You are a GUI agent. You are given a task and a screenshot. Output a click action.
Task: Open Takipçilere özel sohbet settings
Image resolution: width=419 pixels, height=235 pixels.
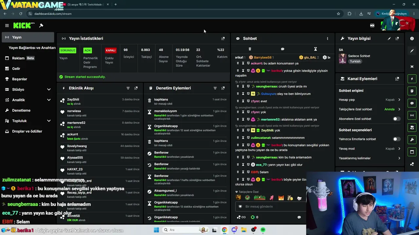click(x=370, y=109)
